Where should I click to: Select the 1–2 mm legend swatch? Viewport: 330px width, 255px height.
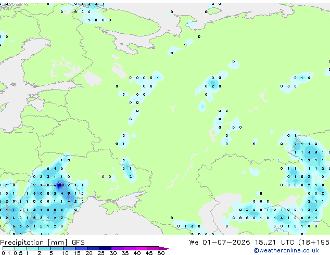click(33, 248)
